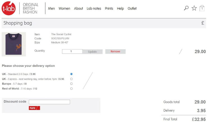Open the wishlist star icon
This screenshot has width=208, height=126.
[194, 8]
